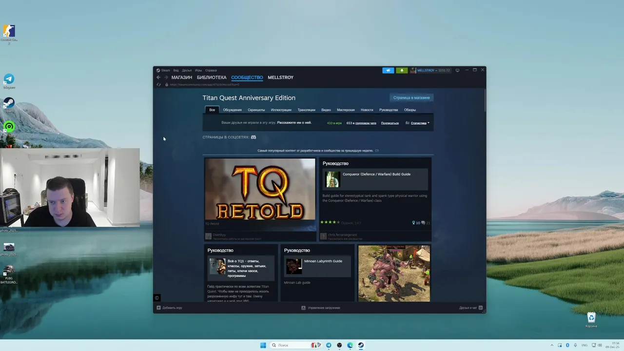624x351 pixels.
Task: Click chris.ferrantegerard author avatar
Action: pos(323,236)
